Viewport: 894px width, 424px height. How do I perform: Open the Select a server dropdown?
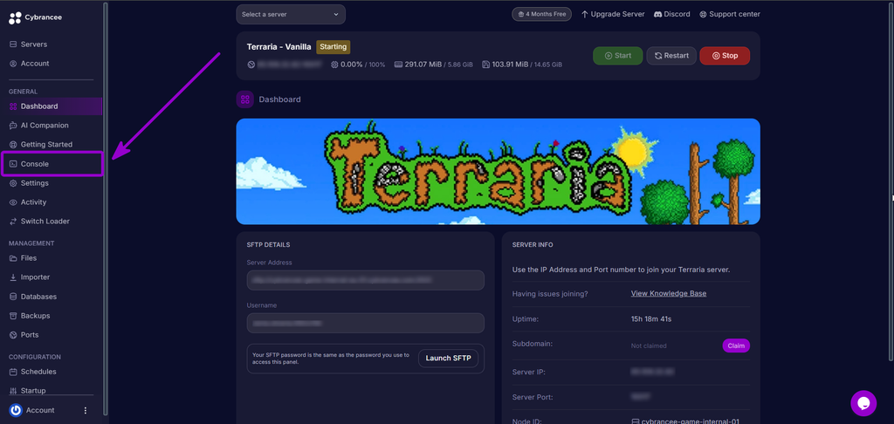pyautogui.click(x=291, y=14)
